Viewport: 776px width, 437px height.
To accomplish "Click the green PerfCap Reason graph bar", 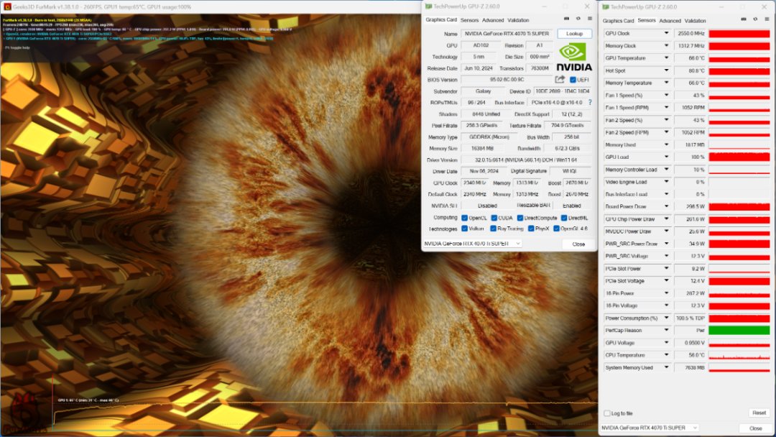I will click(739, 330).
